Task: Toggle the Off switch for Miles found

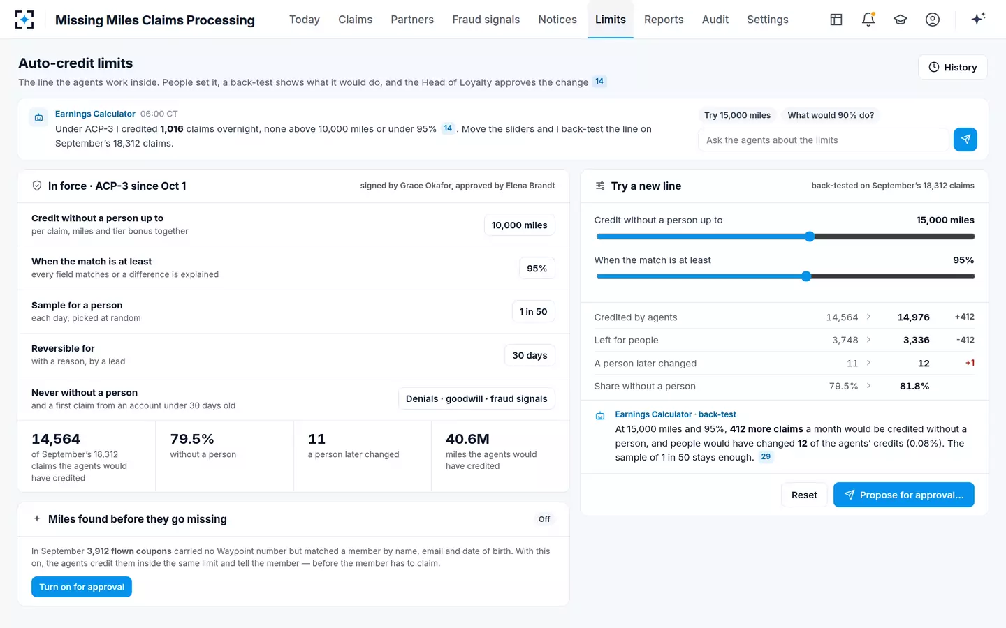Action: pos(544,519)
